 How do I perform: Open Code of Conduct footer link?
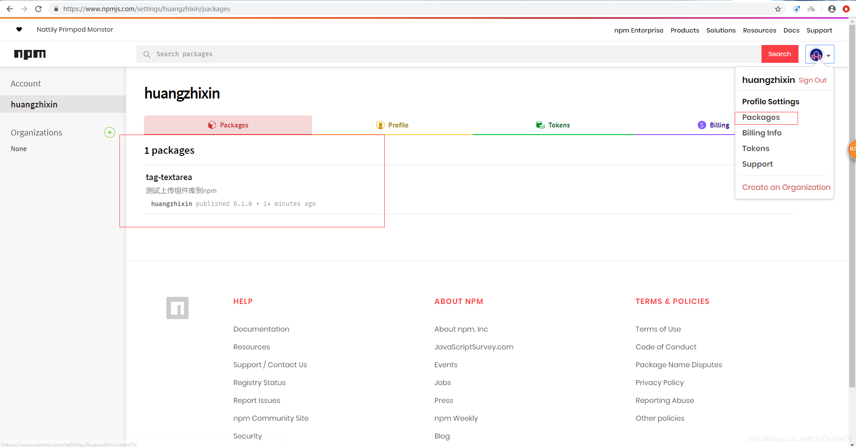point(666,347)
